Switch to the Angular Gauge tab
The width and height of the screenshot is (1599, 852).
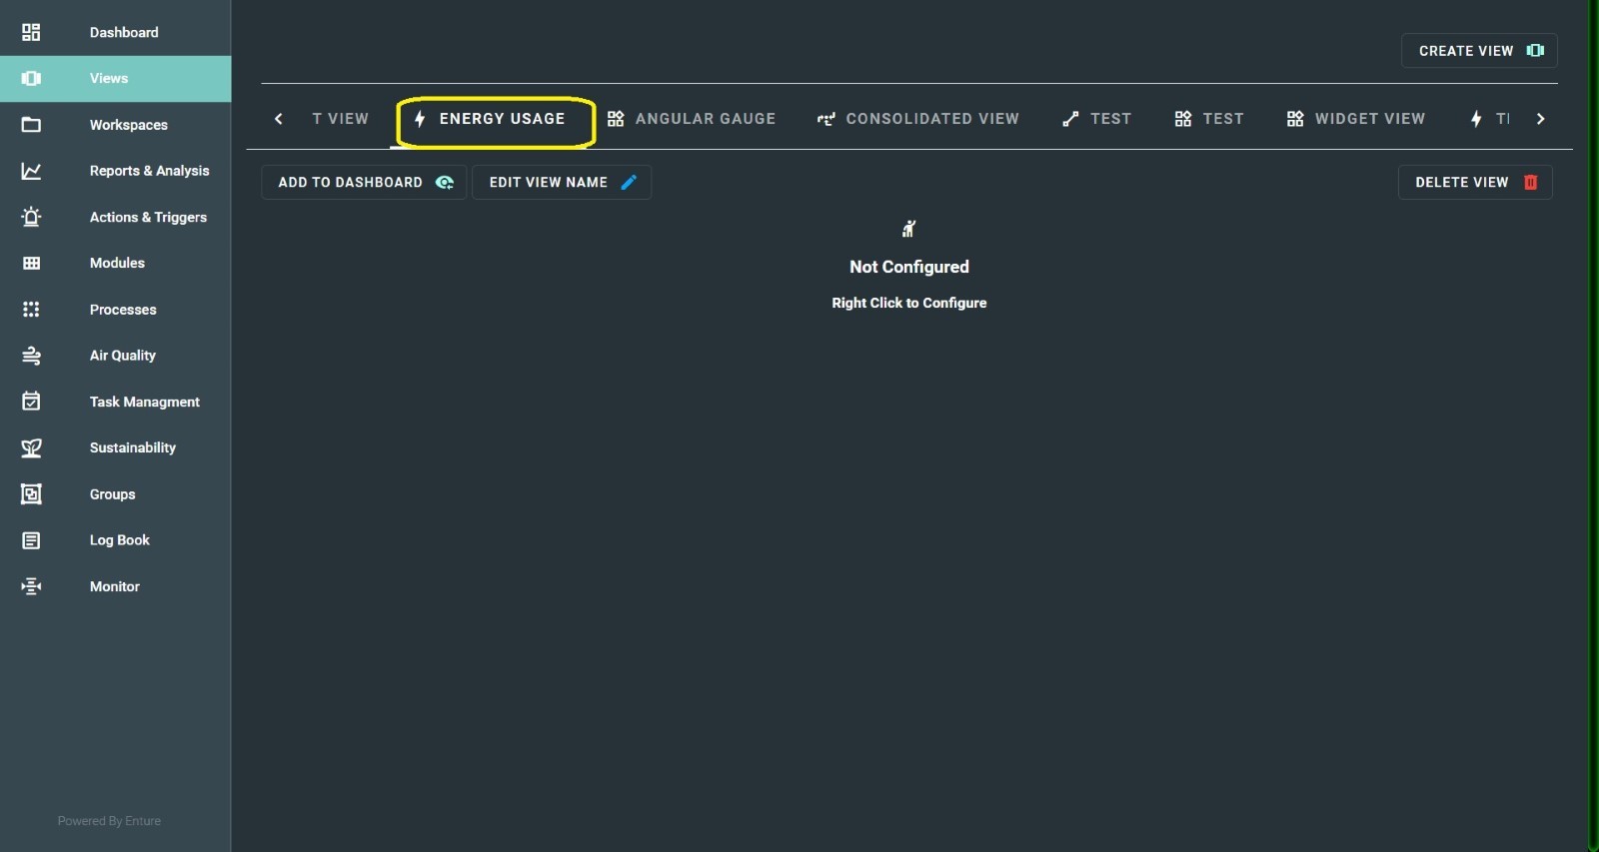coord(692,119)
